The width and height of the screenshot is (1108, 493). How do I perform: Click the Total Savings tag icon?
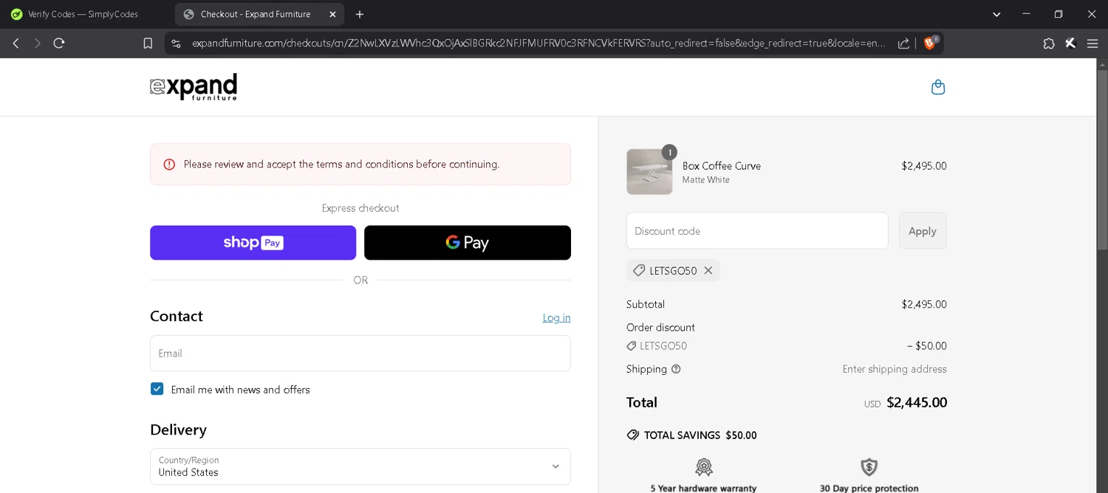point(633,435)
